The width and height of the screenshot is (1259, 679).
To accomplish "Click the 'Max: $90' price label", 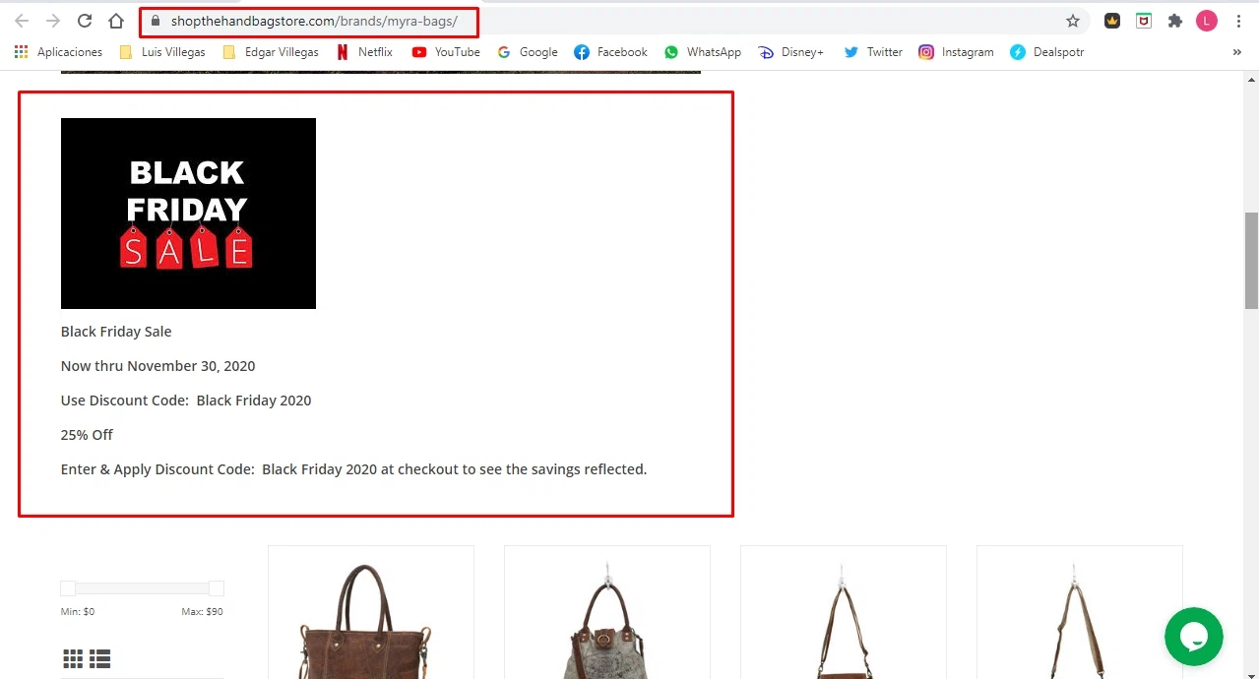I will point(202,612).
